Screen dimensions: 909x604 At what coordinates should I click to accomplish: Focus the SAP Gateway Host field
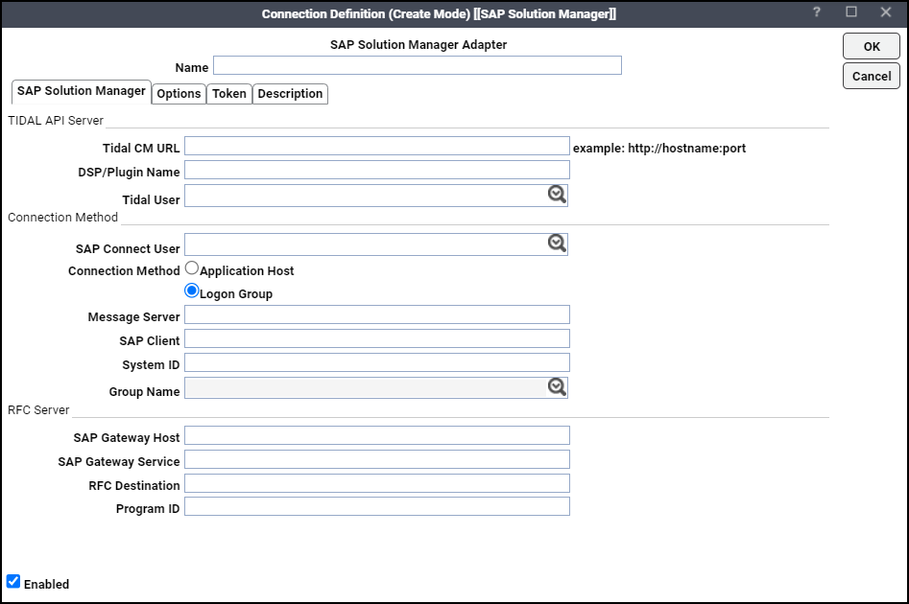click(377, 435)
